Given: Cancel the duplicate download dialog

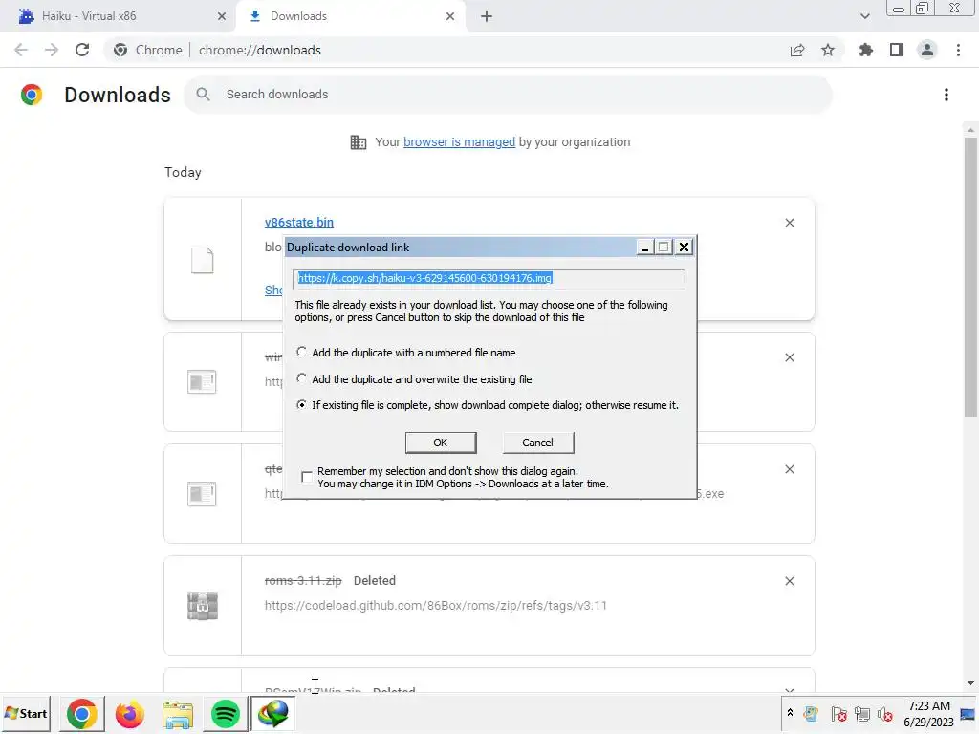Looking at the screenshot, I should (x=537, y=443).
